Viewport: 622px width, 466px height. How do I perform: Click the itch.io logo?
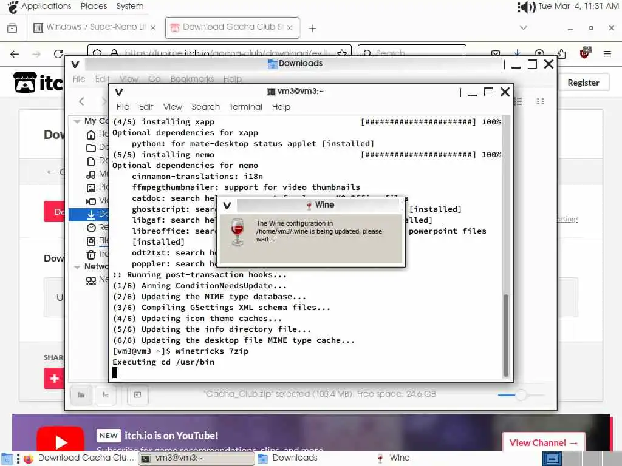[38, 83]
